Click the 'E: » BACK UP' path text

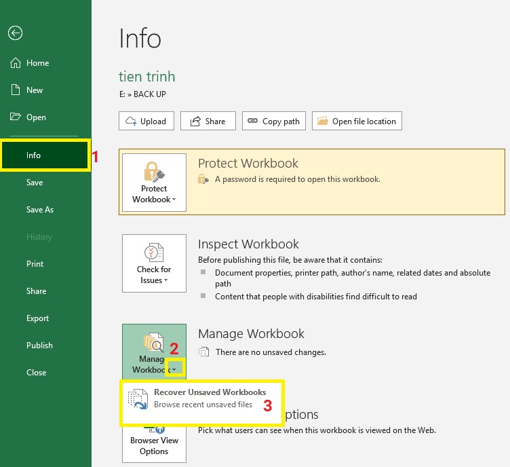142,94
